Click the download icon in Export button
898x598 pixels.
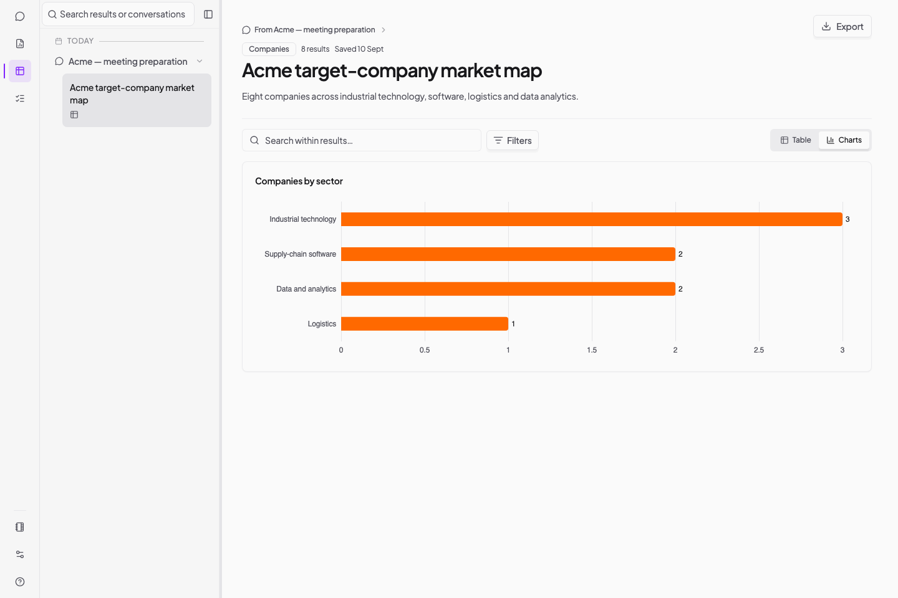tap(826, 26)
